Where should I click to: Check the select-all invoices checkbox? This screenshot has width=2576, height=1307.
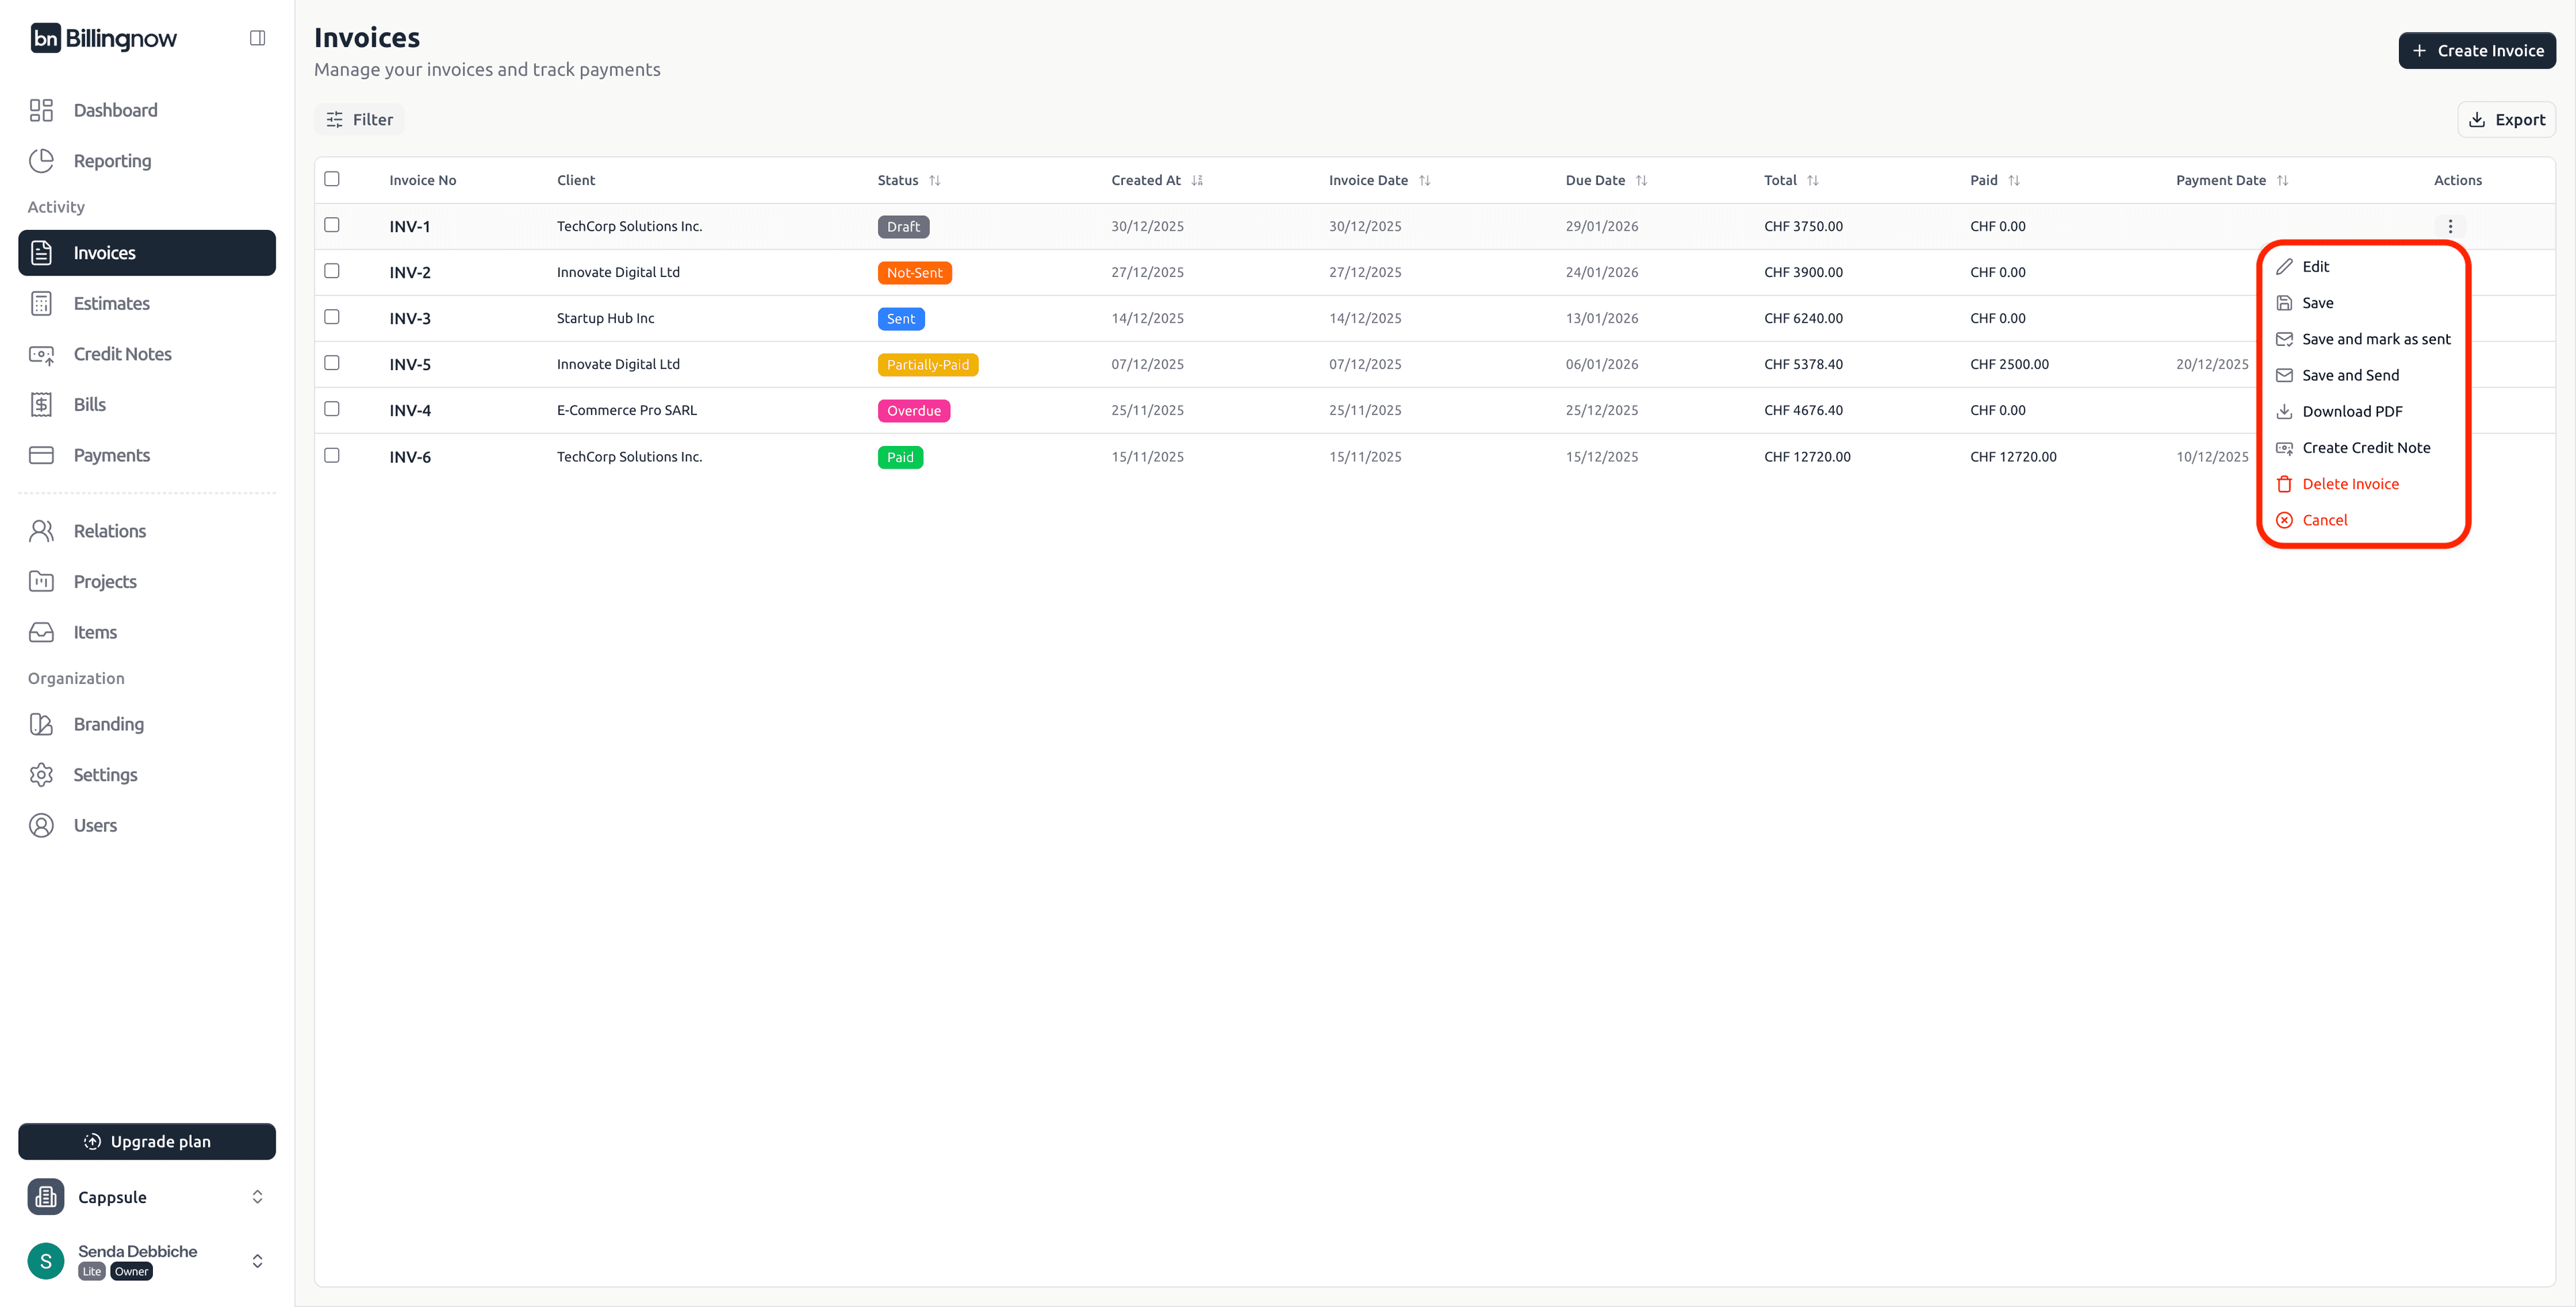coord(332,179)
